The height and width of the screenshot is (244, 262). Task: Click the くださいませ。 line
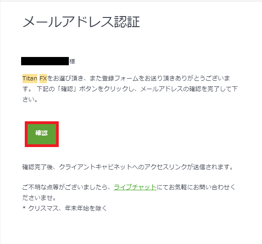tap(39, 198)
